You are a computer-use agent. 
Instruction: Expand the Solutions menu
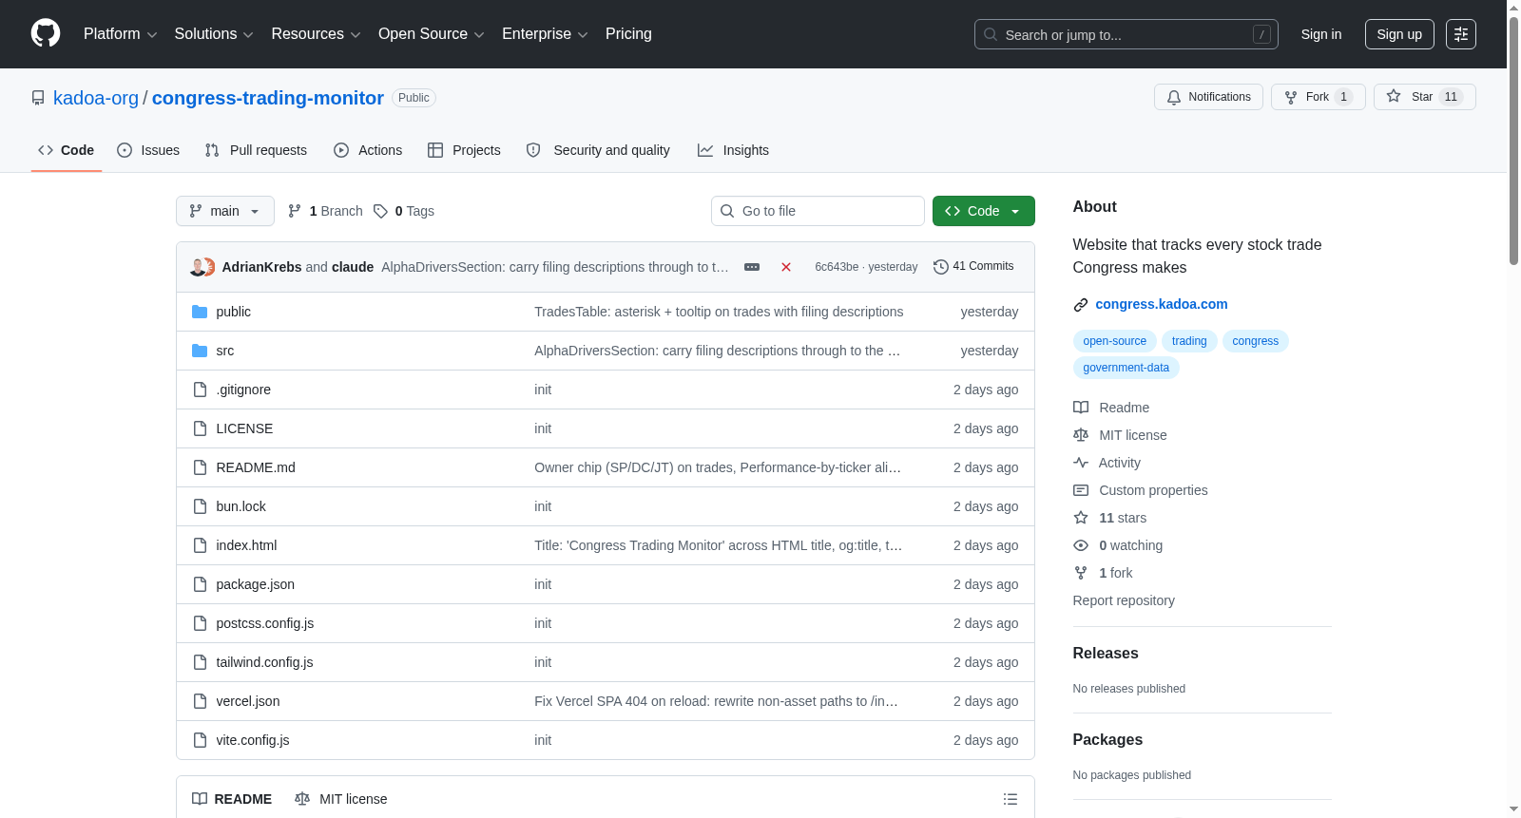coord(214,34)
